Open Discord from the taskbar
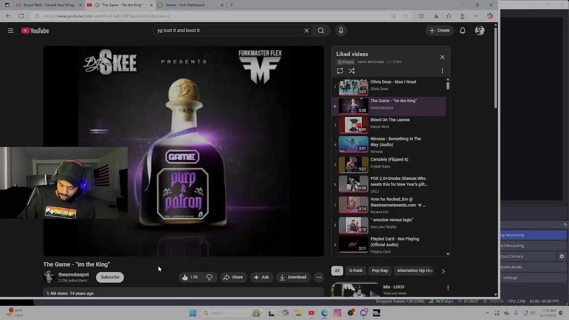Image resolution: width=569 pixels, height=320 pixels. (x=364, y=313)
